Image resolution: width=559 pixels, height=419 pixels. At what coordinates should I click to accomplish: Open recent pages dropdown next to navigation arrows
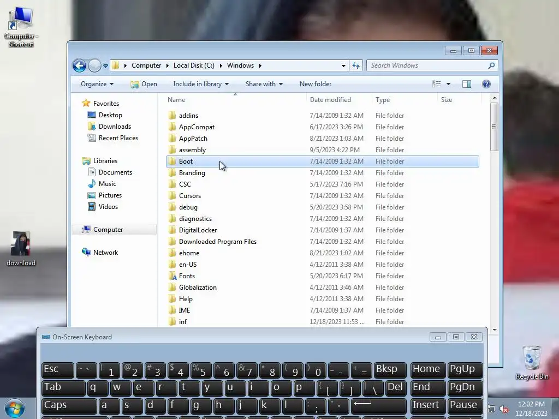pyautogui.click(x=105, y=65)
